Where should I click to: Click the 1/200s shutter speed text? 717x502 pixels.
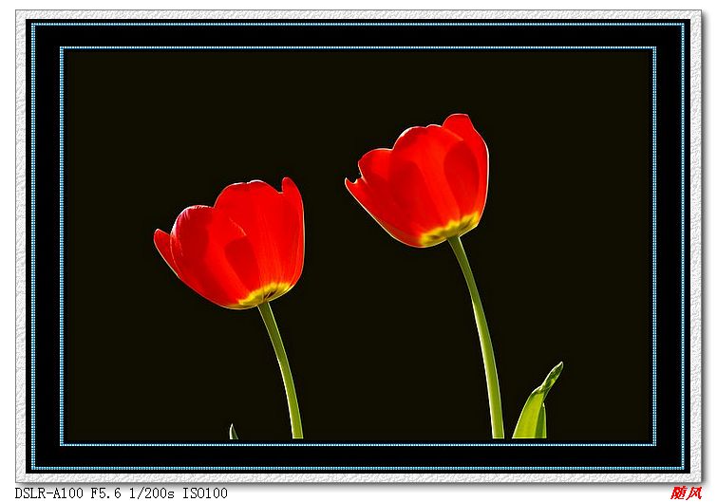tap(153, 493)
